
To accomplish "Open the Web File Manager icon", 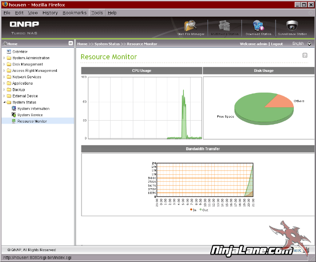I will tap(191, 27).
